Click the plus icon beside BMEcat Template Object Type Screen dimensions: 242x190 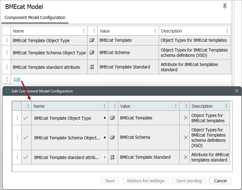[x=104, y=118]
